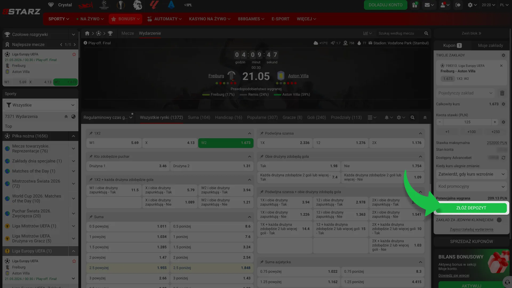Image resolution: width=512 pixels, height=288 pixels.
Task: Clear the coupon with the trash icon
Action: click(502, 93)
